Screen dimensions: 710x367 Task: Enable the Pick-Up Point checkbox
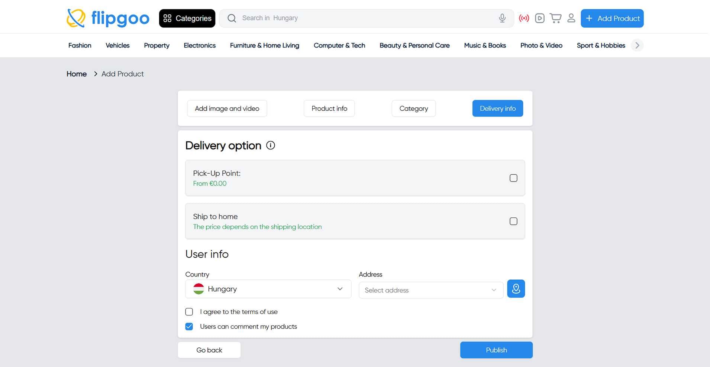tap(513, 178)
